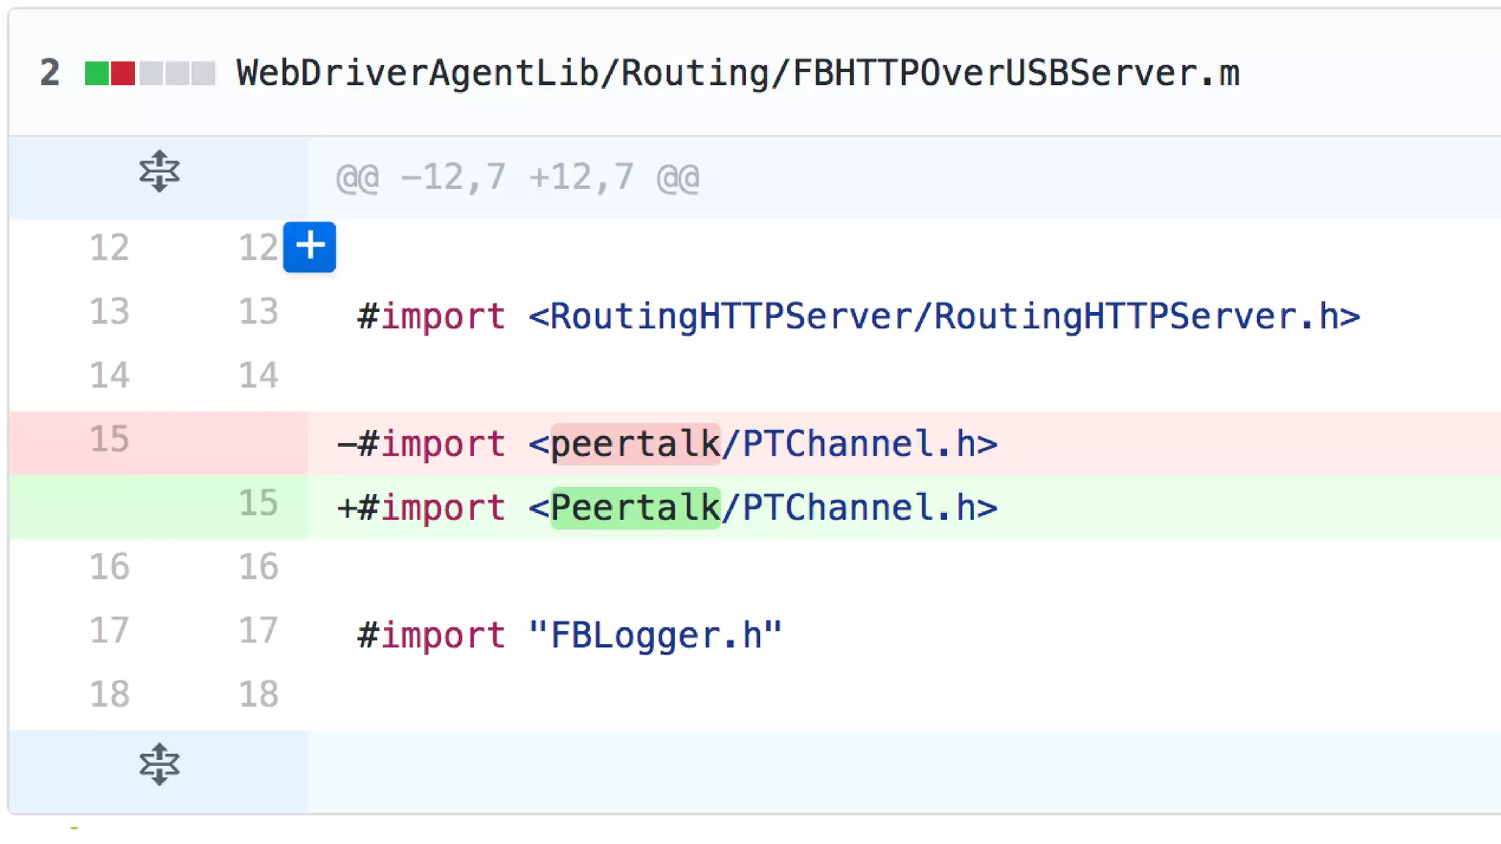This screenshot has height=844, width=1501.
Task: Click the hunk header @@ -12,7 +12,7 @@
Action: (x=517, y=177)
